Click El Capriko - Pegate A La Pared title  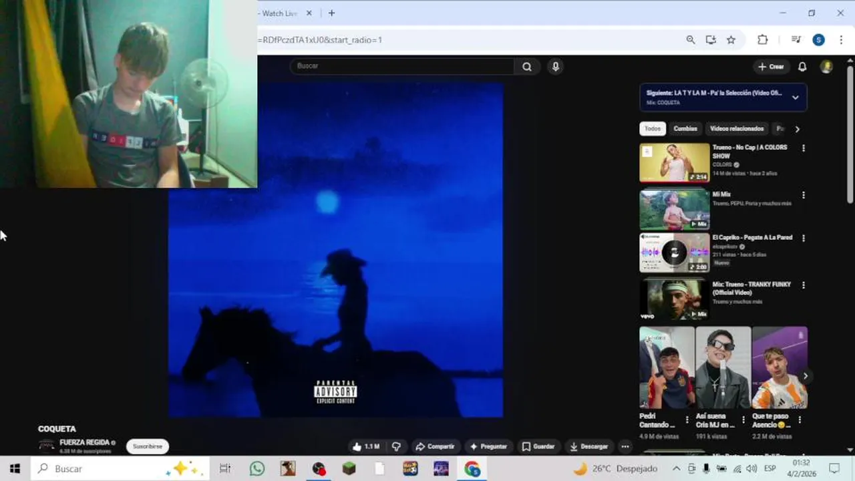pos(752,238)
